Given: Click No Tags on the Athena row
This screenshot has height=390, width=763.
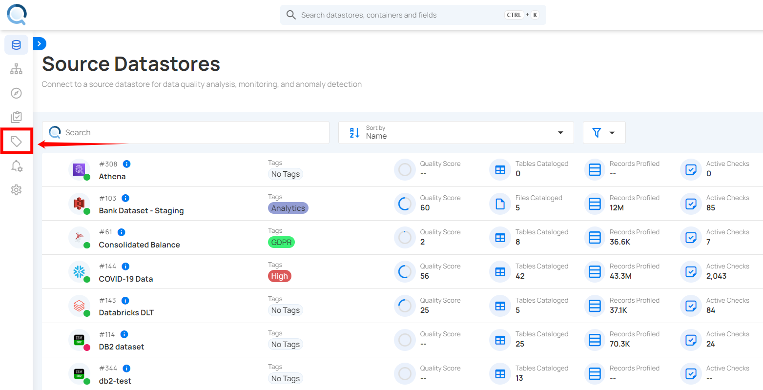Looking at the screenshot, I should click(286, 174).
